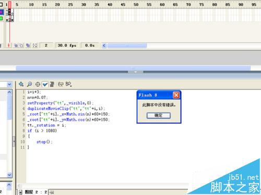Image resolution: width=261 pixels, height=195 pixels.
Task: Select the top layer's keyframe at frame 2
Action: coord(10,12)
